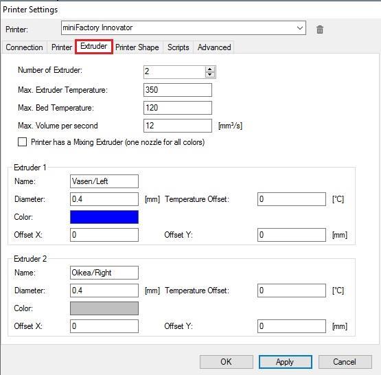
Task: Open the Printer selection dropdown
Action: point(183,28)
